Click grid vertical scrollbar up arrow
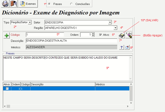Screen dimensions: 165x112 pos(131,84)
